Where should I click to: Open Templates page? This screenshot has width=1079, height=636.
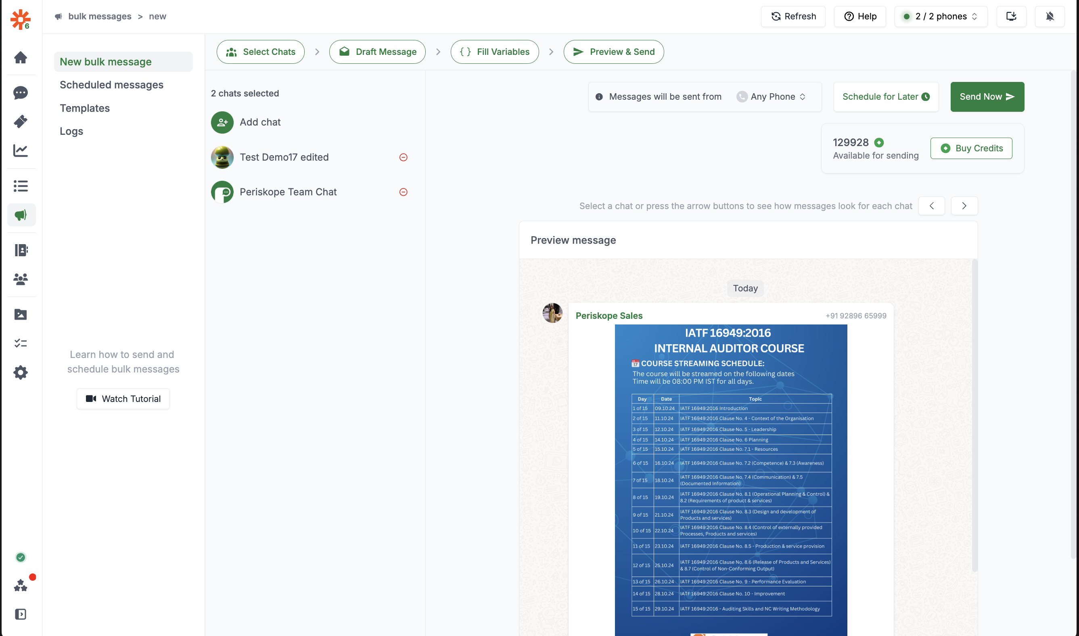tap(85, 108)
